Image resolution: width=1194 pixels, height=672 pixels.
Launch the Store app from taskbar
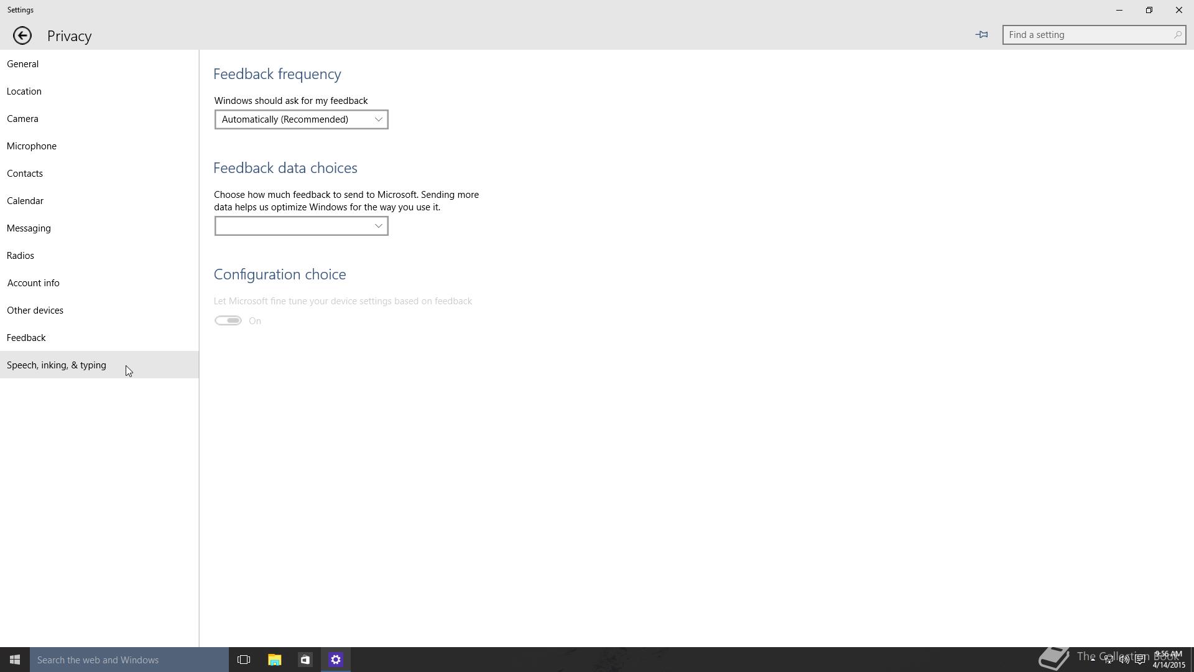[x=305, y=660]
